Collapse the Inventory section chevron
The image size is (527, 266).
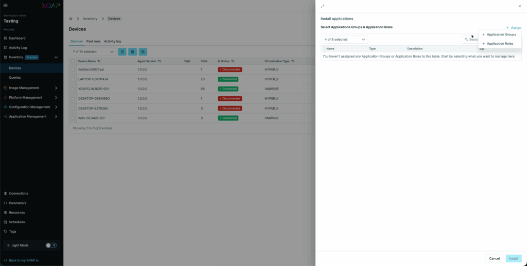[x=56, y=58]
